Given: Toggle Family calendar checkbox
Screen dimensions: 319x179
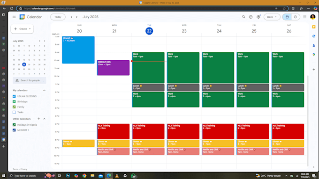Looking at the screenshot, I should (x=14, y=107).
